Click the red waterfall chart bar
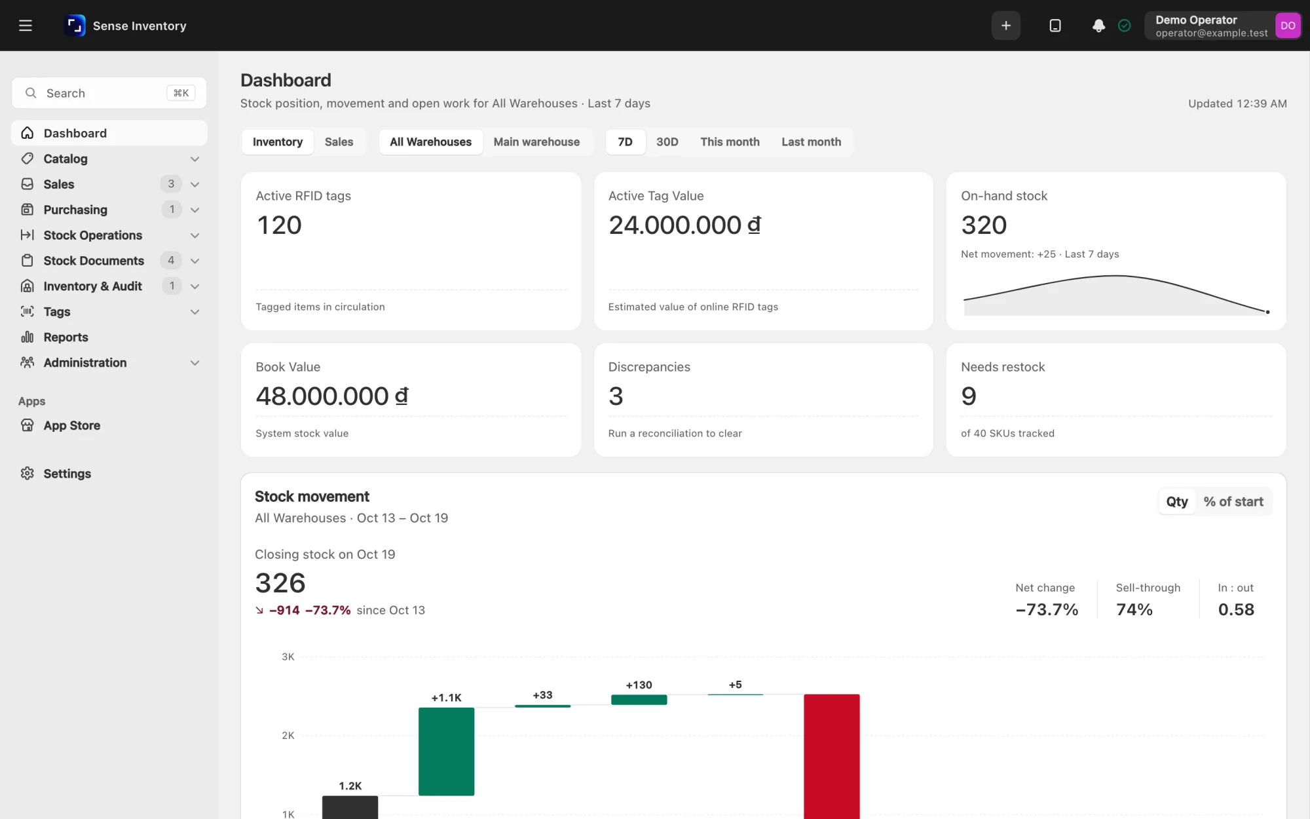The image size is (1310, 819). [x=832, y=756]
